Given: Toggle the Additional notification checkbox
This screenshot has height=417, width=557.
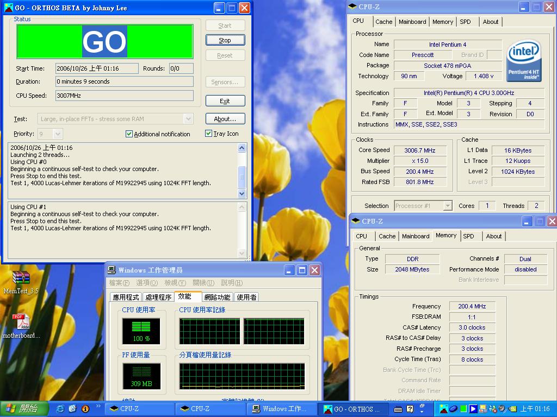Looking at the screenshot, I should click(x=129, y=134).
